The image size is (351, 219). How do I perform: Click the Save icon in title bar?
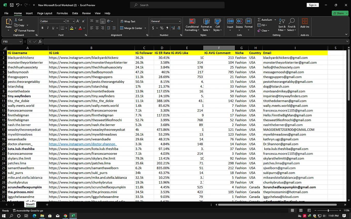(x=12, y=5)
